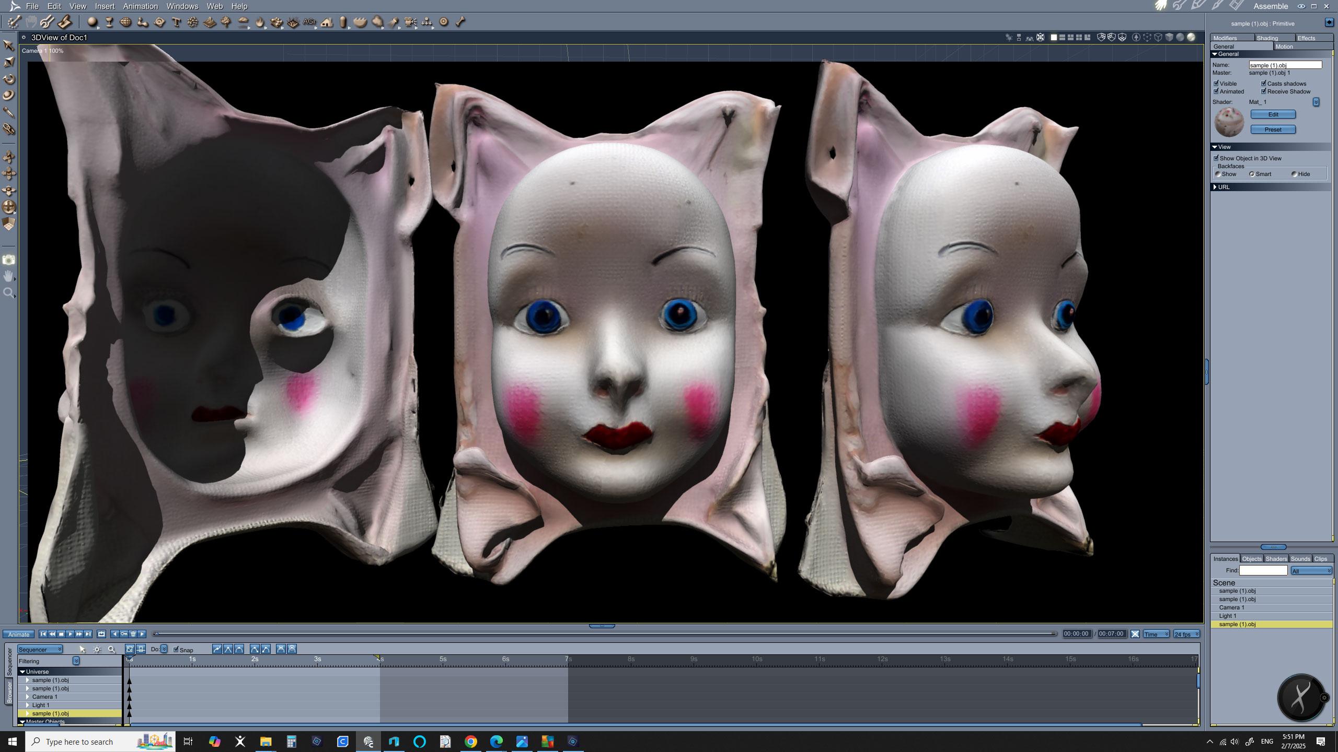Screen dimensions: 1338x752
Task: Click the Mat_1 shader preview swatch
Action: (x=1229, y=122)
